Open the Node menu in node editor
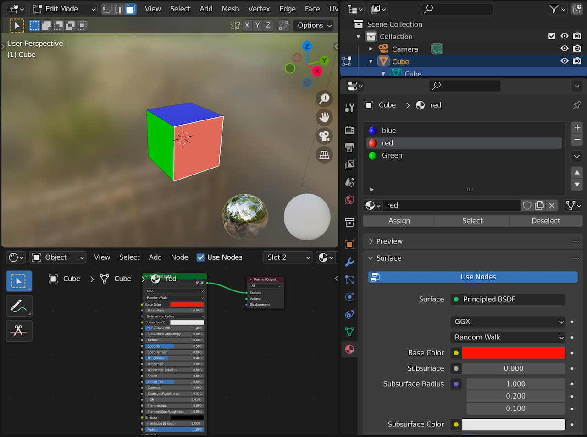 (x=179, y=257)
